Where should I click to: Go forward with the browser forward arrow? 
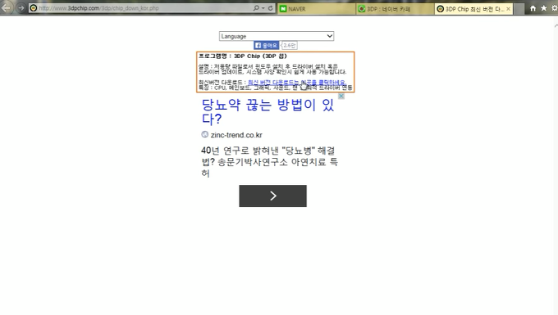[21, 8]
